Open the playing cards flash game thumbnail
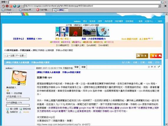Screen dimensions: 168x126 click(62, 31)
